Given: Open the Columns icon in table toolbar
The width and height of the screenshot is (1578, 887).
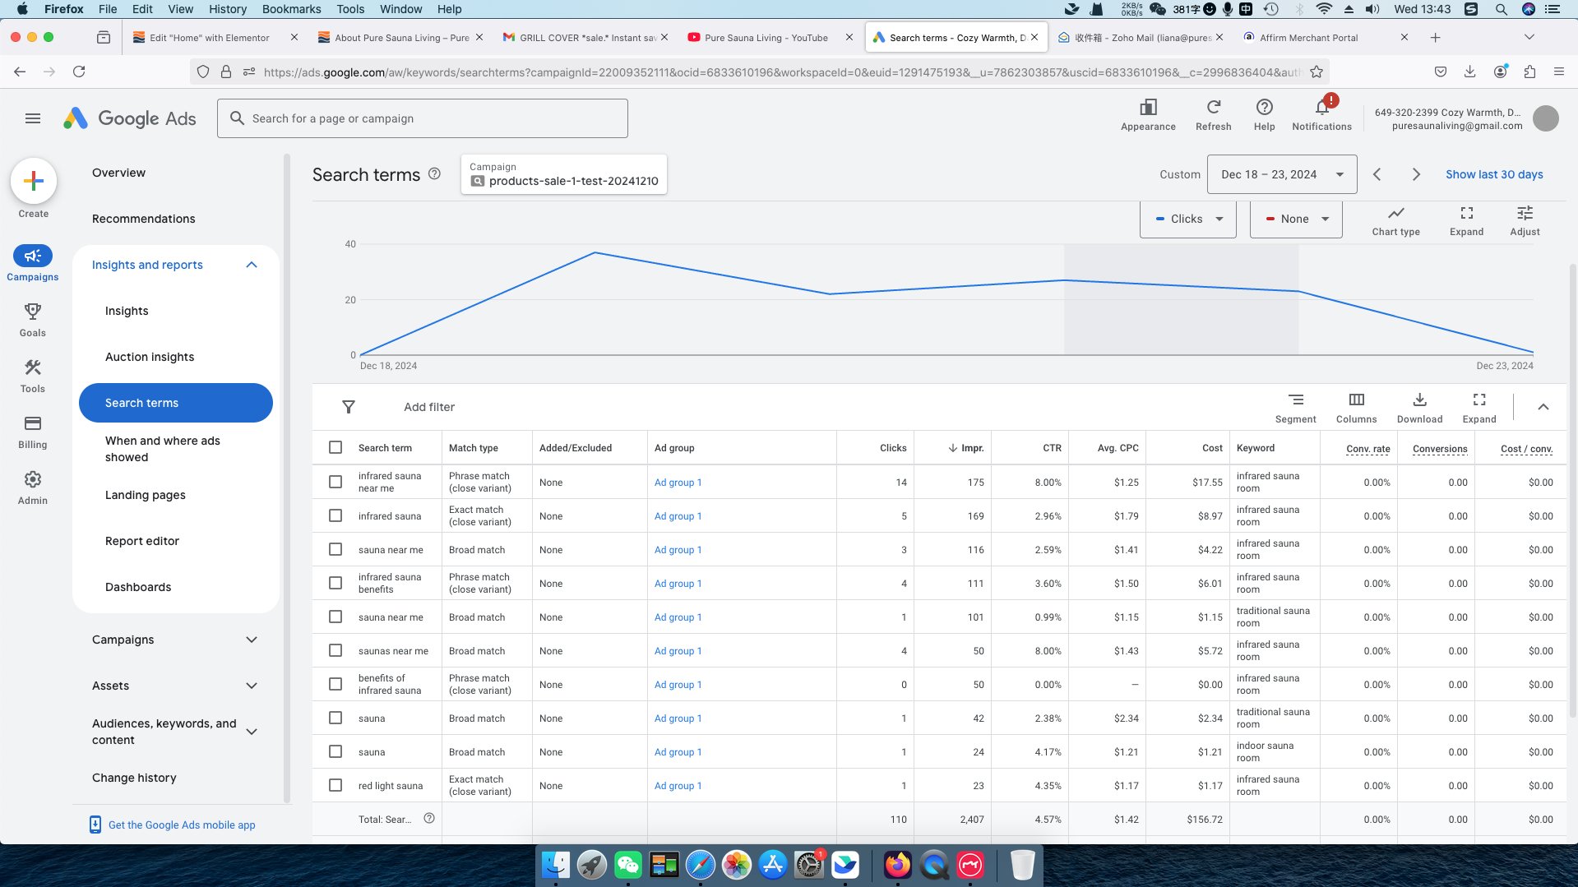Looking at the screenshot, I should point(1356,400).
